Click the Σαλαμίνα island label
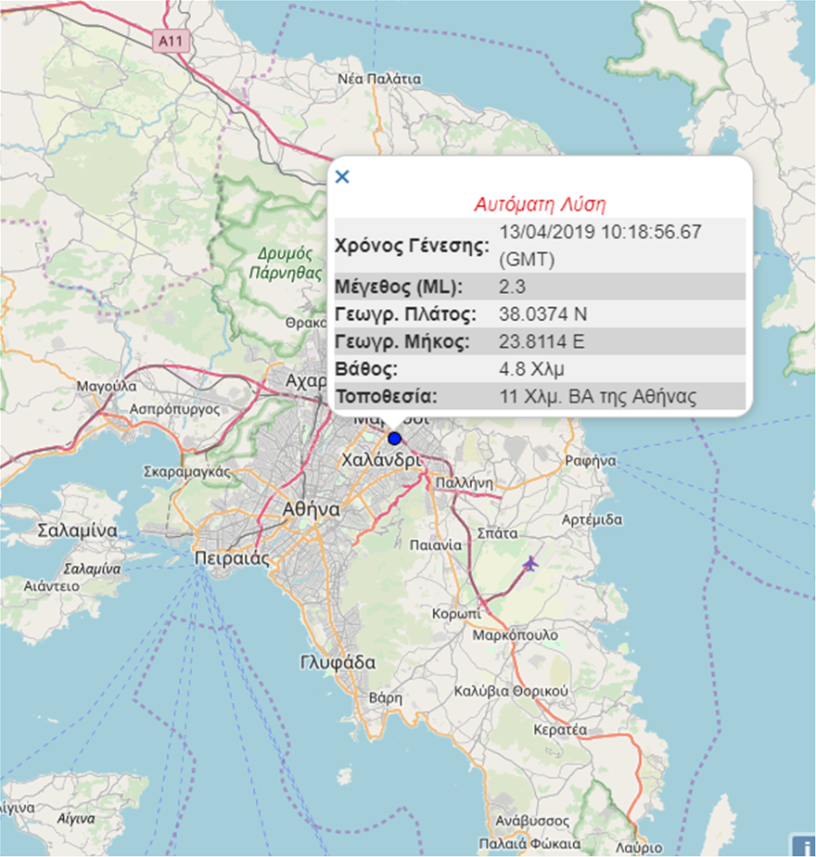Screen dimensions: 816x857 tap(78, 531)
